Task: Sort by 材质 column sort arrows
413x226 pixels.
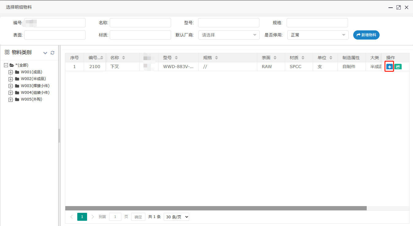Action: pyautogui.click(x=303, y=58)
